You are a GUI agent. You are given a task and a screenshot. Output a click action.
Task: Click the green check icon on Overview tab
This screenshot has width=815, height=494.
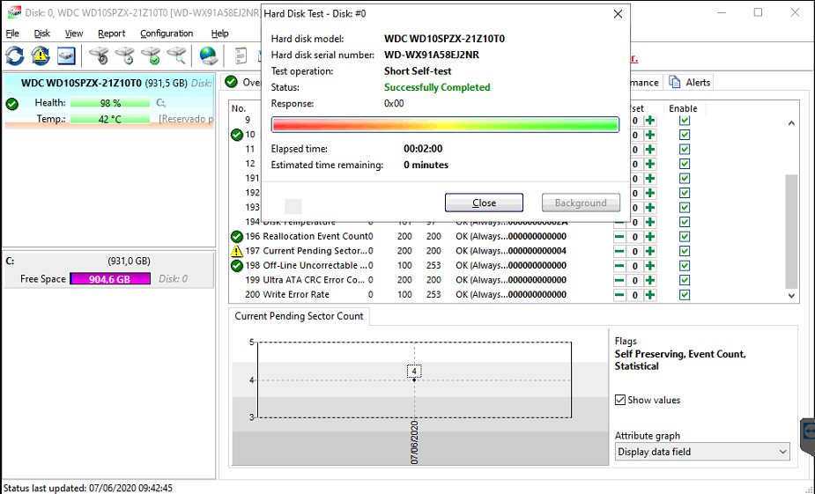click(232, 82)
